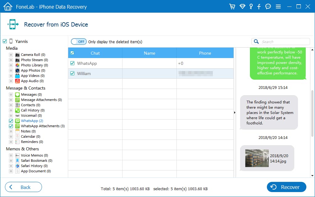Image resolution: width=315 pixels, height=197 pixels.
Task: Click the Phone column header
Action: pyautogui.click(x=205, y=53)
